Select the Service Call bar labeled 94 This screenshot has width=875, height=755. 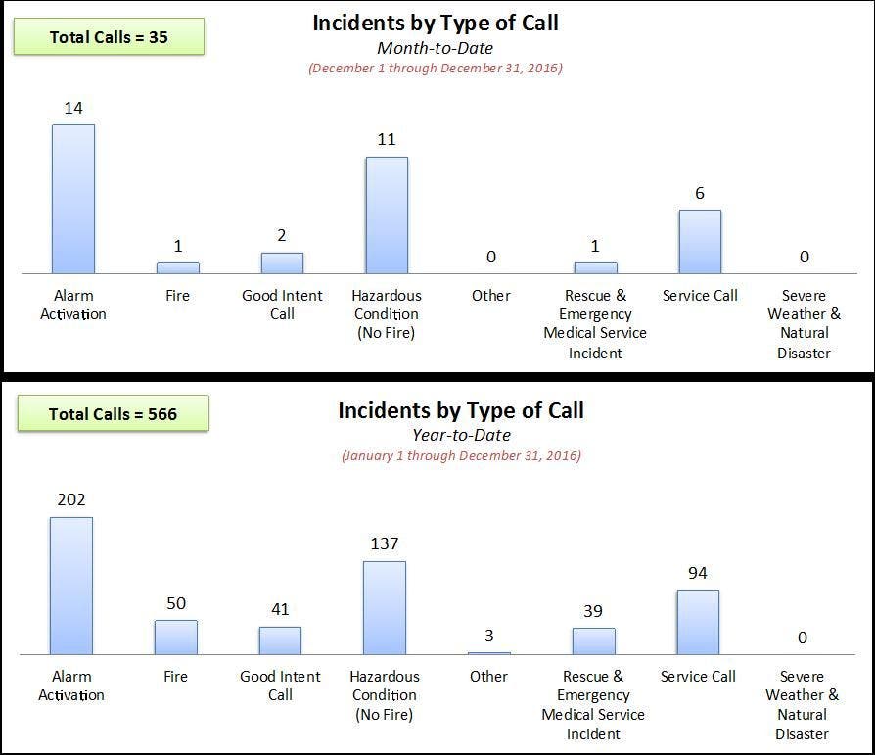698,622
